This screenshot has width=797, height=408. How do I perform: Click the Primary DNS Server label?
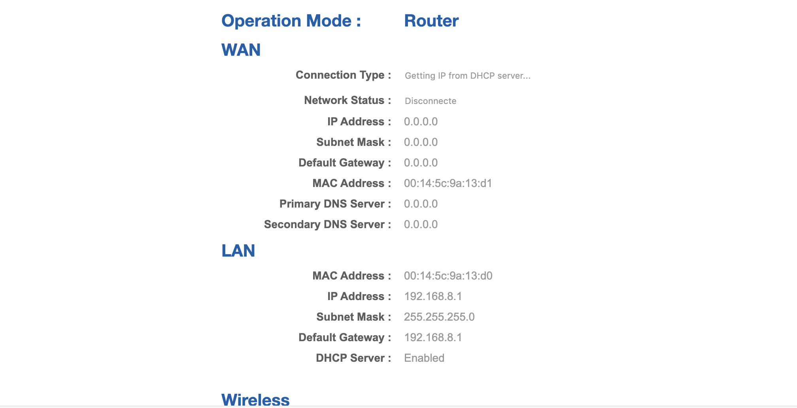coord(335,204)
